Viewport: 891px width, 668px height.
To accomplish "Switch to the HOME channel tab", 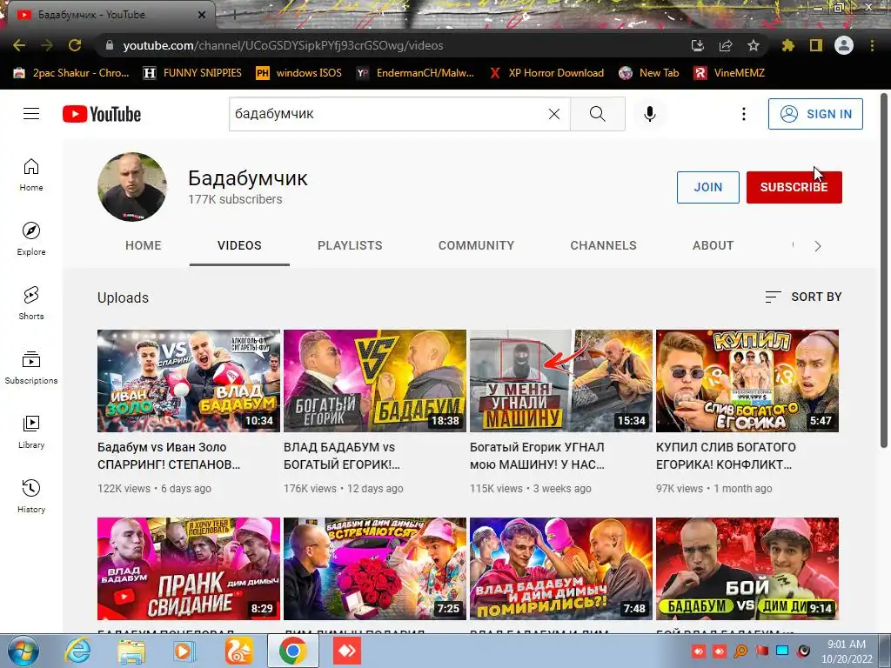I will tap(144, 245).
